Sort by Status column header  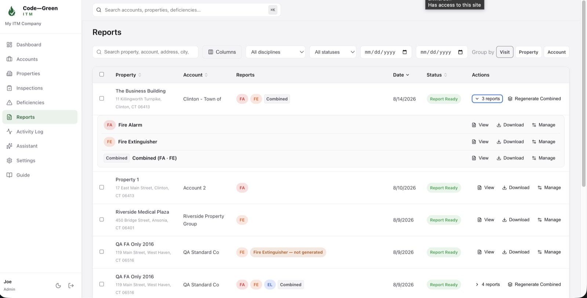point(437,75)
